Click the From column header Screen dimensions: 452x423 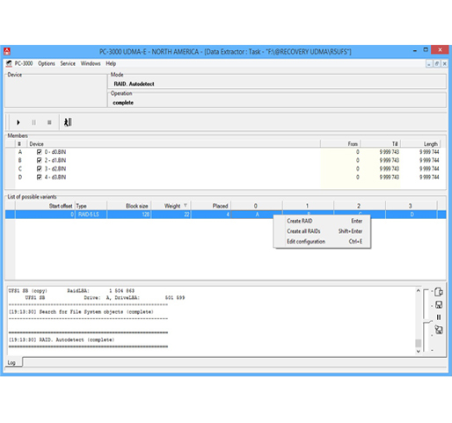click(340, 144)
